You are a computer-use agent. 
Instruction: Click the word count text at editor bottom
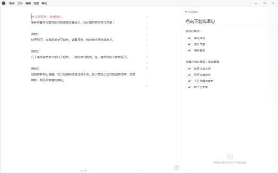pyautogui.click(x=83, y=171)
